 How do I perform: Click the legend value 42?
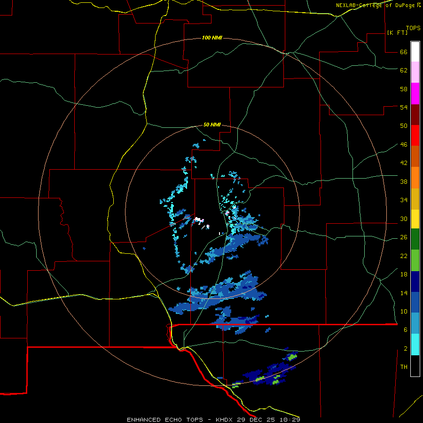[404, 163]
